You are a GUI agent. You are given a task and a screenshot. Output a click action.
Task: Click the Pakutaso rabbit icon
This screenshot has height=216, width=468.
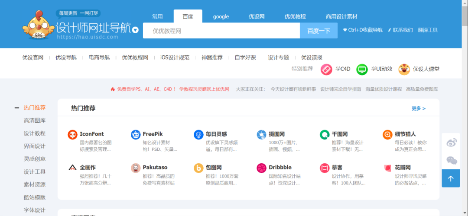coord(136,168)
